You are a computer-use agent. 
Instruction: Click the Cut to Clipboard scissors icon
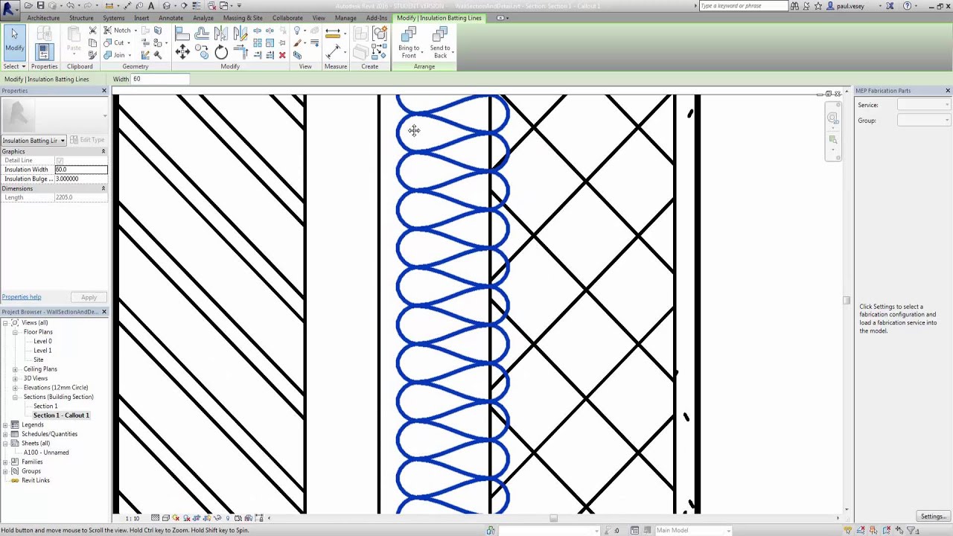click(92, 31)
